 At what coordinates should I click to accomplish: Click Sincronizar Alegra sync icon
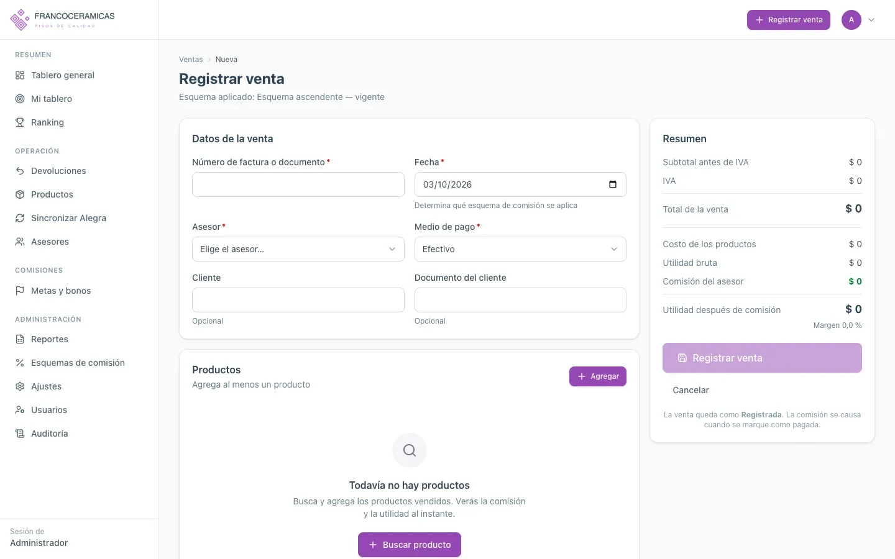[x=20, y=218]
